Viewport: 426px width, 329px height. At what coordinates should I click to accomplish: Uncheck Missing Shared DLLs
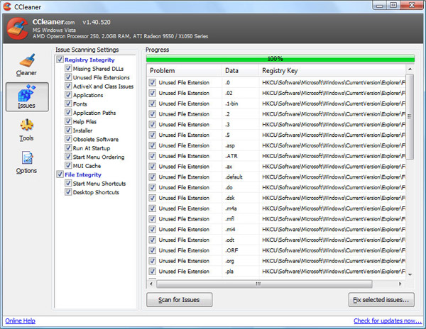tap(68, 68)
